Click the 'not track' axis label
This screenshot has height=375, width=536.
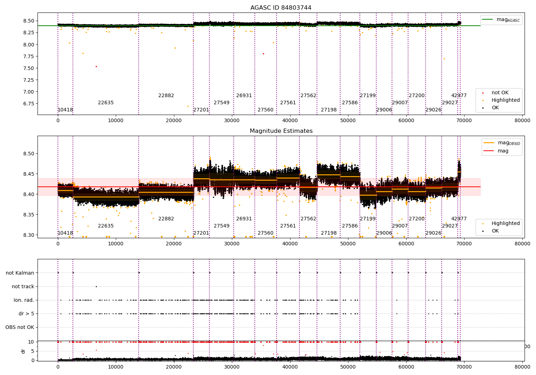23,287
